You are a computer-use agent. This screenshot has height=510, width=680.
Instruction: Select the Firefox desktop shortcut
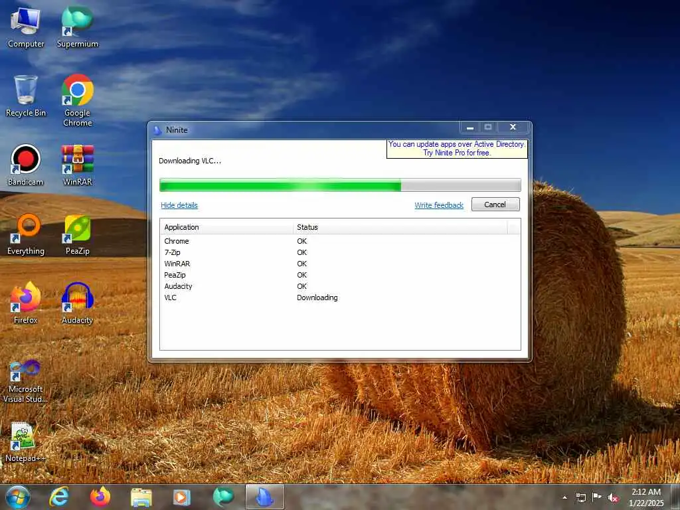26,303
